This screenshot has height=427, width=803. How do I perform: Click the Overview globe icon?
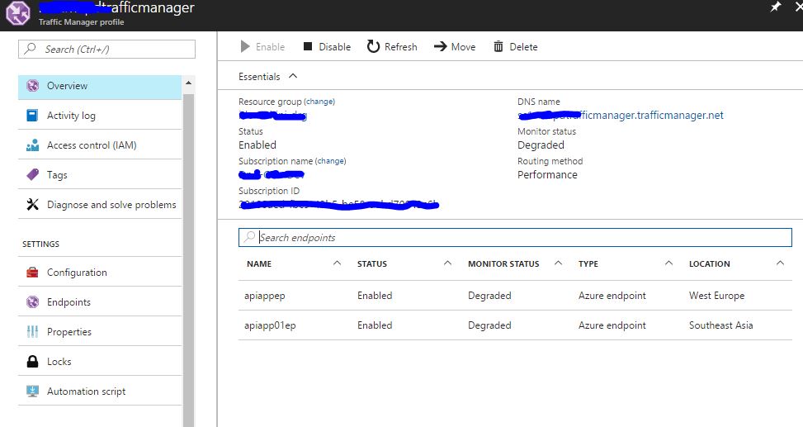click(32, 86)
